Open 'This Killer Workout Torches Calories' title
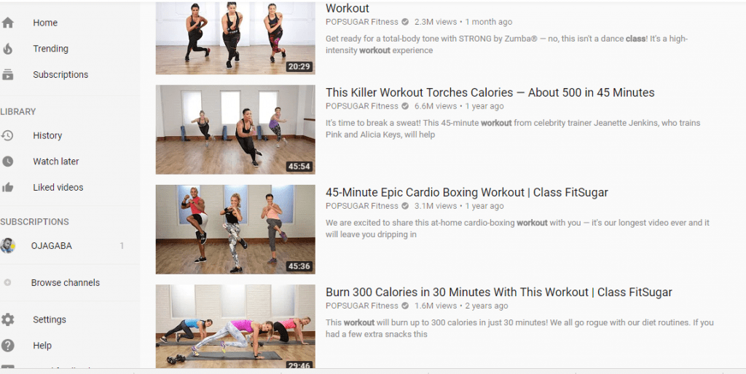Screen dimensions: 746x374 [490, 92]
